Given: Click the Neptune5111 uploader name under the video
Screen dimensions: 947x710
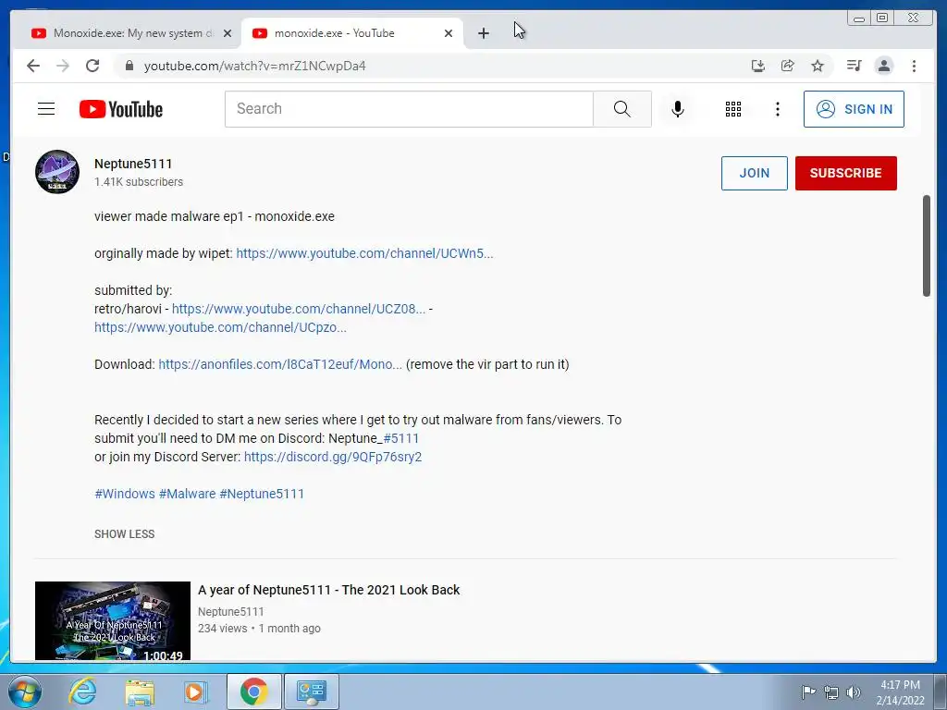Looking at the screenshot, I should 230,612.
